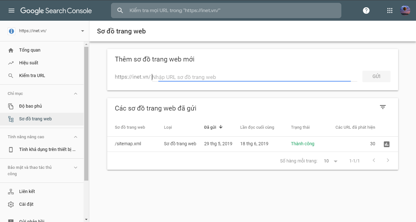Click the Đã gửi sort arrow
The image size is (416, 222).
click(221, 127)
